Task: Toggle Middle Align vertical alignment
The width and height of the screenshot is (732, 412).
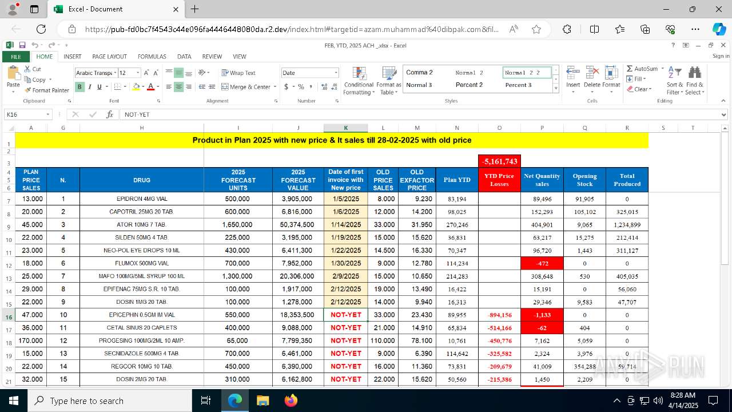Action: coord(179,73)
